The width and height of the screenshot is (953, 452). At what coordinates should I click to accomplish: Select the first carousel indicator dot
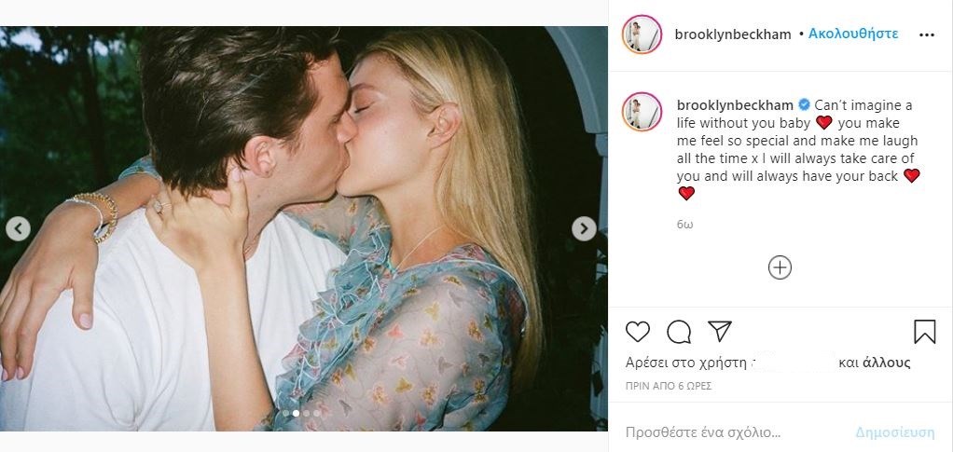click(x=284, y=412)
